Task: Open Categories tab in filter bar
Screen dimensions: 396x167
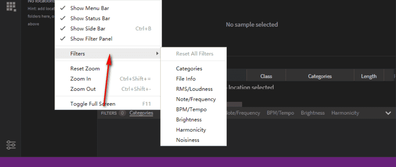Action: click(141, 113)
